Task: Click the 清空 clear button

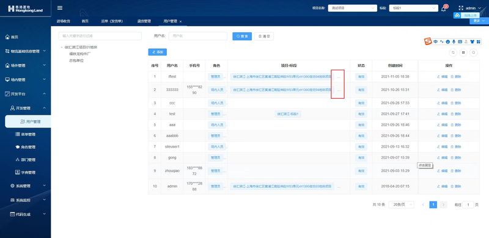Action: [264, 36]
